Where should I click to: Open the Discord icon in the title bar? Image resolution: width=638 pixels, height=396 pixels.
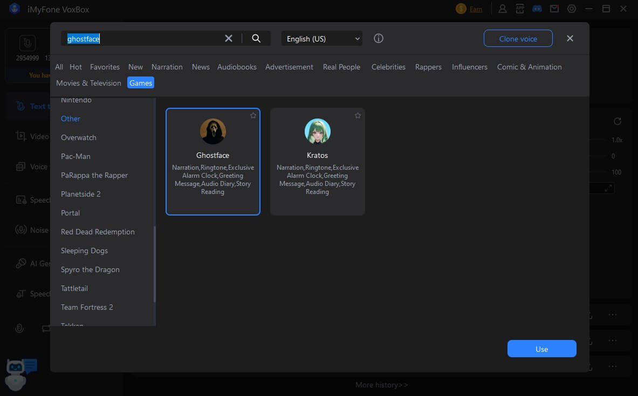537,9
